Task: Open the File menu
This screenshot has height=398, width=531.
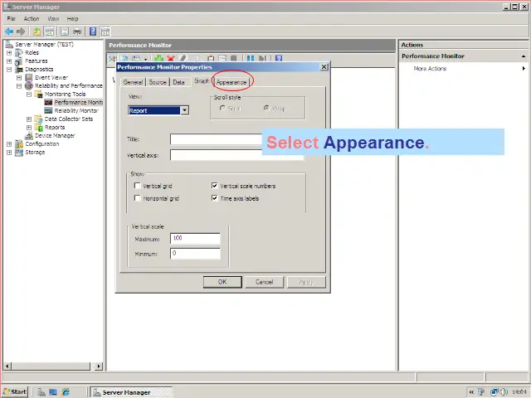Action: tap(11, 18)
